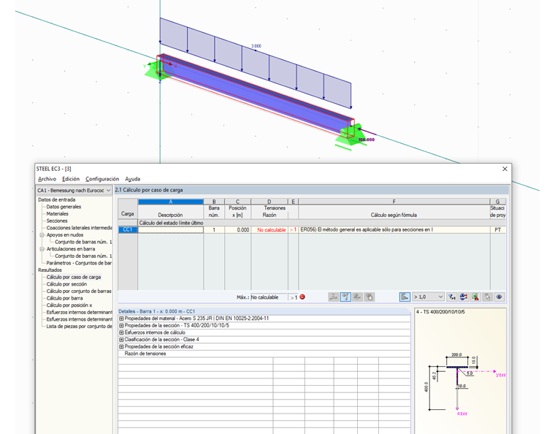Click the export to Excel icon
The height and width of the screenshot is (434, 555).
point(475,297)
